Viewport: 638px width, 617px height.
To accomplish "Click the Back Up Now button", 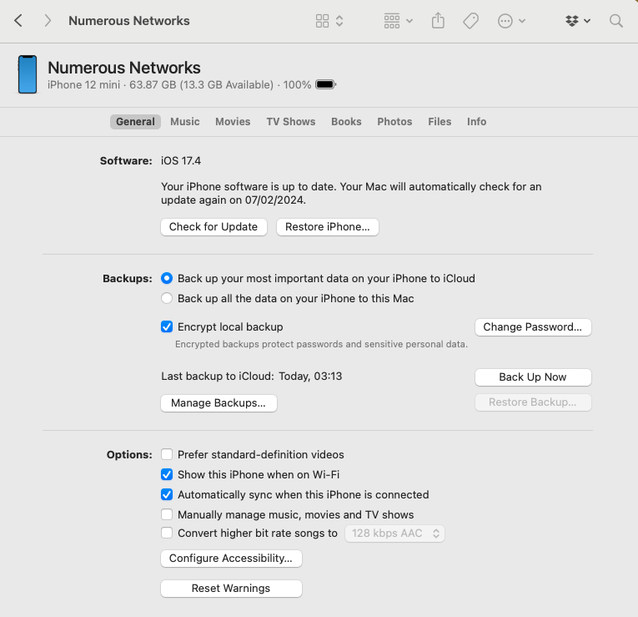I will tap(533, 377).
